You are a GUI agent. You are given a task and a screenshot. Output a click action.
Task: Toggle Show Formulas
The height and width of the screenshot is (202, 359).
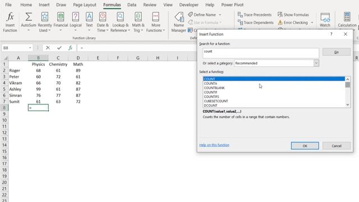coord(293,15)
